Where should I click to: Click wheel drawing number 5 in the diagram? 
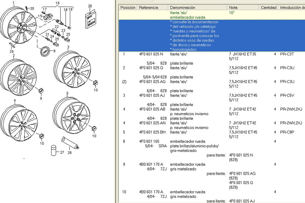(x=72, y=116)
